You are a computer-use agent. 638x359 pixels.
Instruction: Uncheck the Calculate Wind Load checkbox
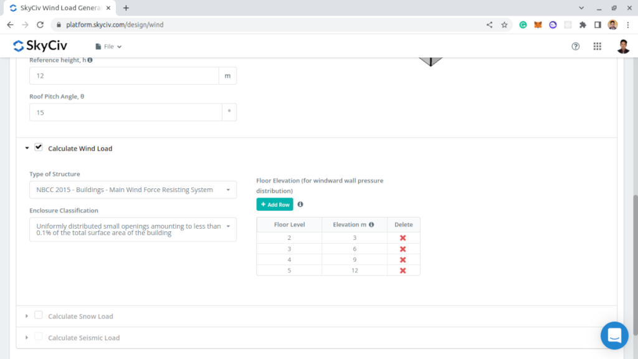[39, 147]
